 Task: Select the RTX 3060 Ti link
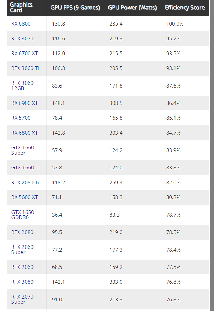25,68
